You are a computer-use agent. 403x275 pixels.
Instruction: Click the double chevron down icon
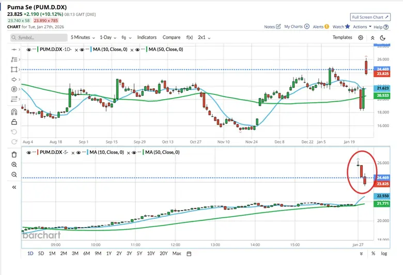coord(361,254)
